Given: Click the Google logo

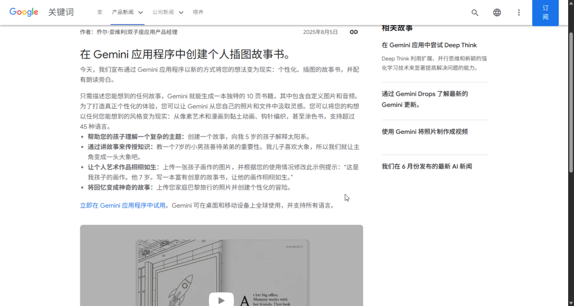Looking at the screenshot, I should pyautogui.click(x=24, y=12).
